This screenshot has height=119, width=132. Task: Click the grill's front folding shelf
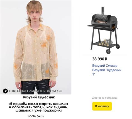(x=99, y=26)
